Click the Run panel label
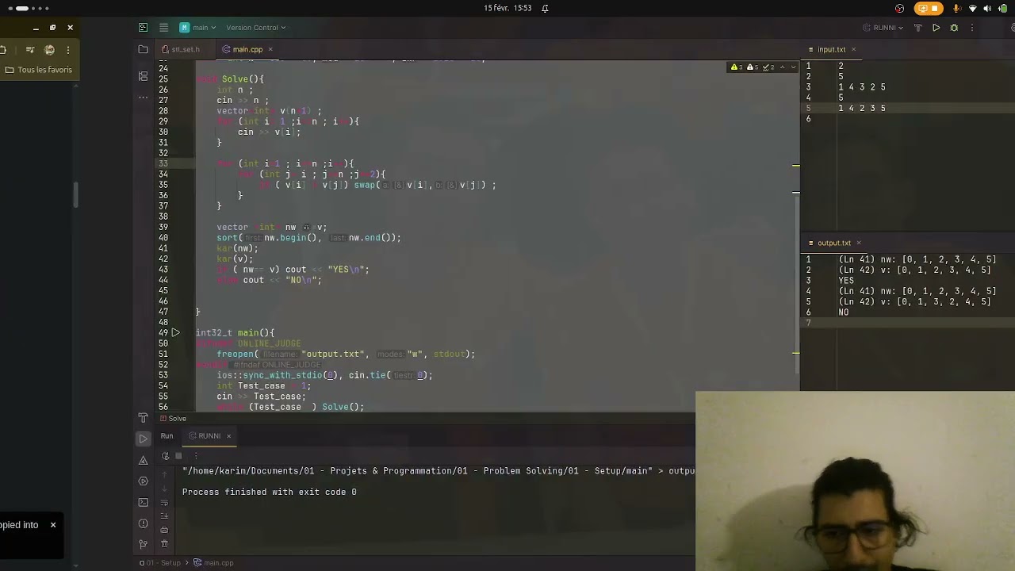1015x571 pixels. pyautogui.click(x=167, y=435)
